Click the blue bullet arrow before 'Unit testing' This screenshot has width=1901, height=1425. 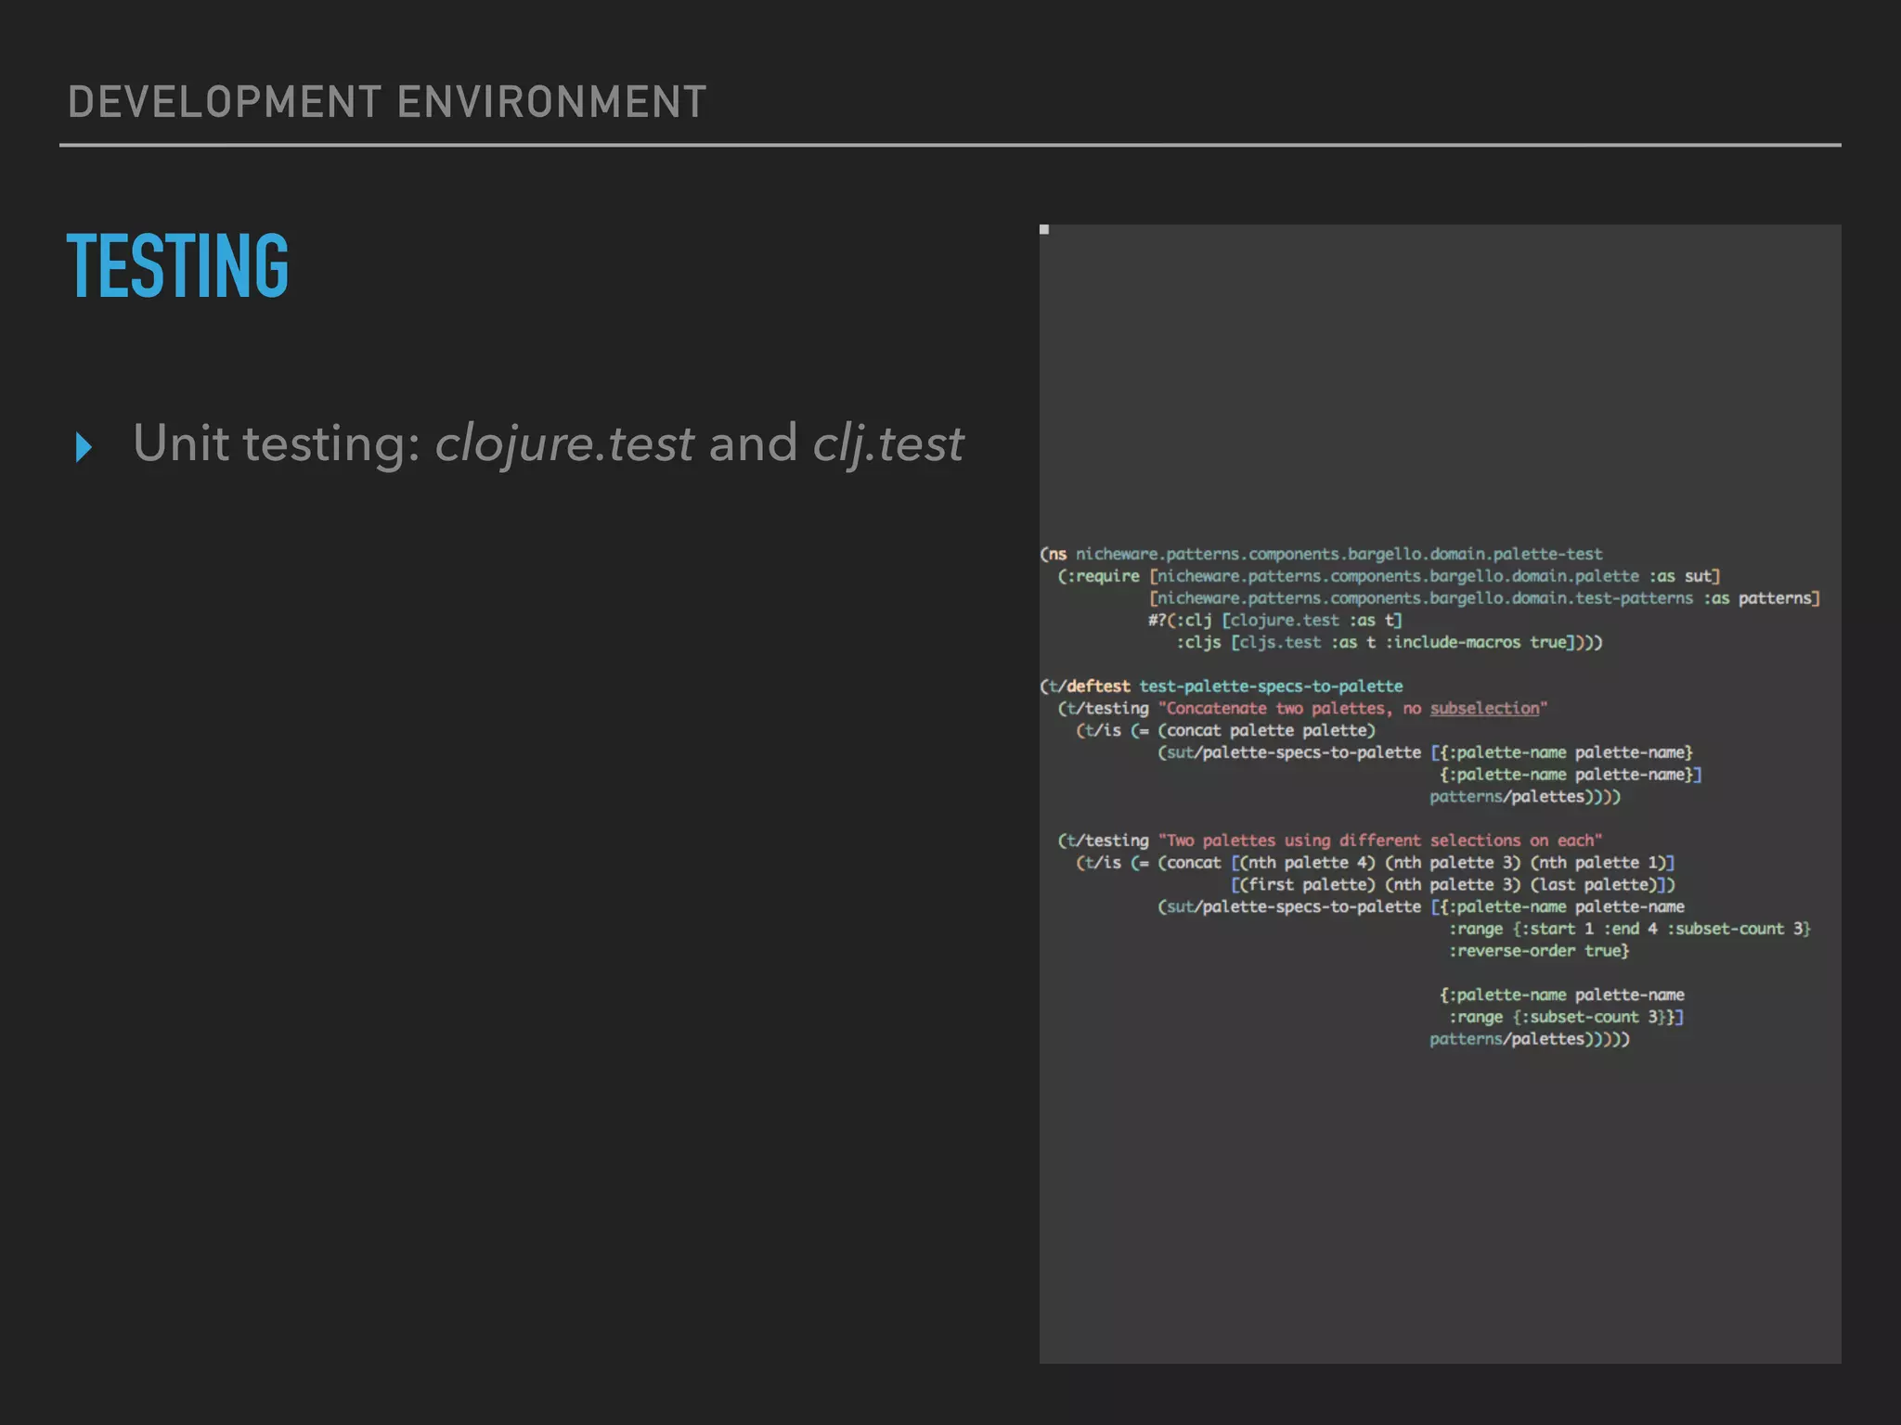click(84, 447)
